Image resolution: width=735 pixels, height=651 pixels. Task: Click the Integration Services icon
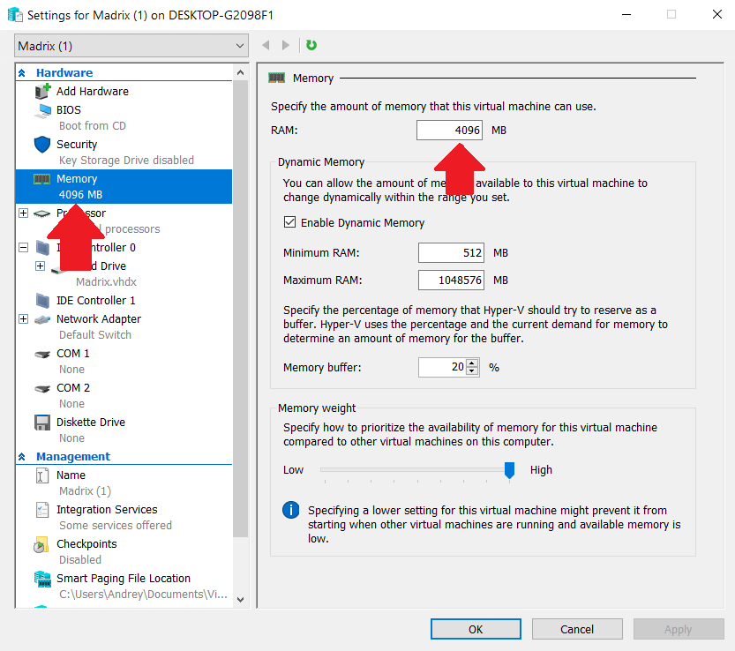(42, 510)
